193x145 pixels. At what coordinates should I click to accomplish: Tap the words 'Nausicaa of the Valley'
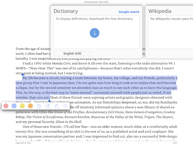(x=107, y=117)
